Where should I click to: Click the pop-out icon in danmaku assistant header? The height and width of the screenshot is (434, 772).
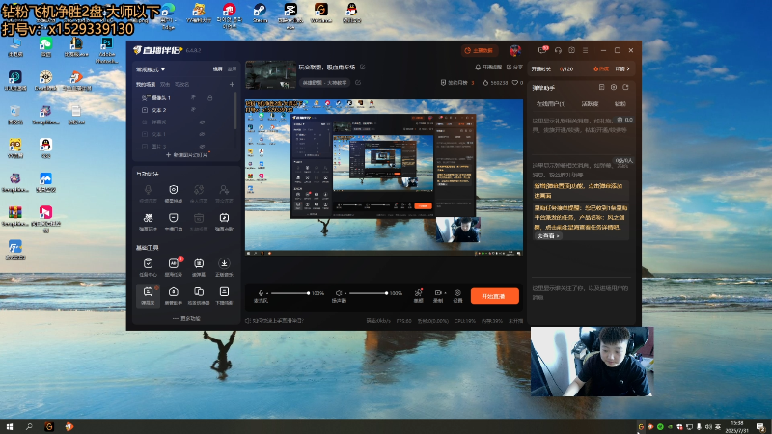[625, 87]
